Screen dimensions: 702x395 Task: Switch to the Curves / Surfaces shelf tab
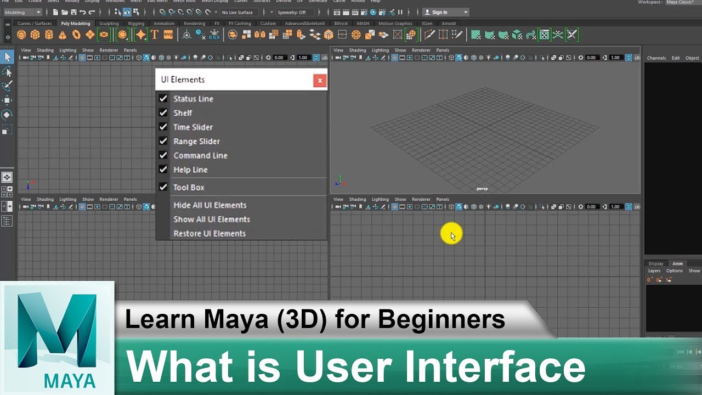pos(35,24)
